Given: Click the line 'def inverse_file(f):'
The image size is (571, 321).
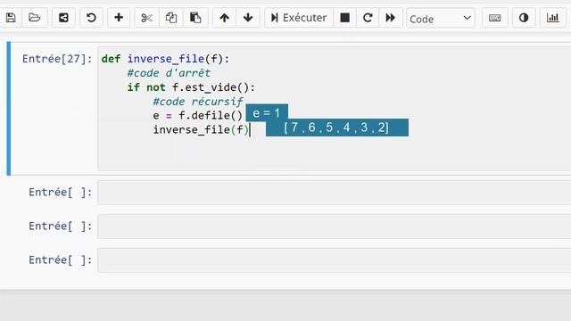Looking at the screenshot, I should click(165, 59).
